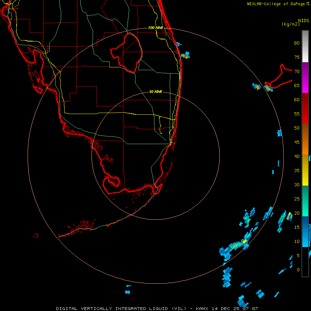Click the [kg/m2] units label
This screenshot has height=311, width=311.
(x=291, y=24)
